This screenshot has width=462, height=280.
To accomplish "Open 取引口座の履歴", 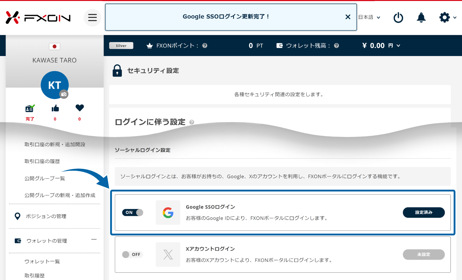I will point(42,161).
